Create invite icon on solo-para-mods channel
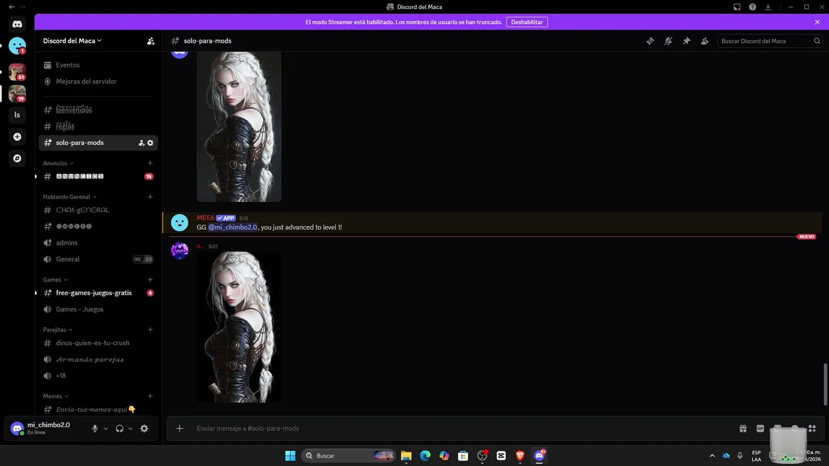This screenshot has width=829, height=466. (141, 143)
